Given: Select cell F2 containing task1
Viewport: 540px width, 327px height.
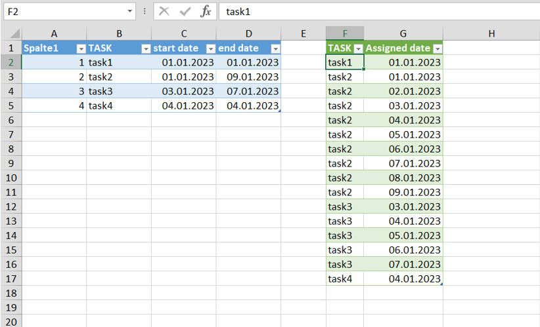Looking at the screenshot, I should pos(345,62).
